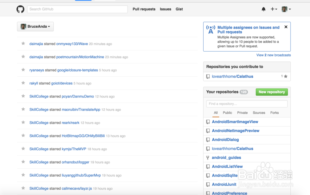Click repo icon next to AndroidDialog

coord(208,140)
